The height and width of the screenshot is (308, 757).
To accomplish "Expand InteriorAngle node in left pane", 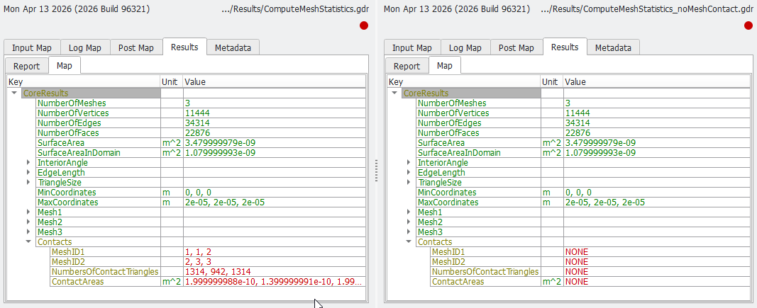I will pyautogui.click(x=28, y=162).
